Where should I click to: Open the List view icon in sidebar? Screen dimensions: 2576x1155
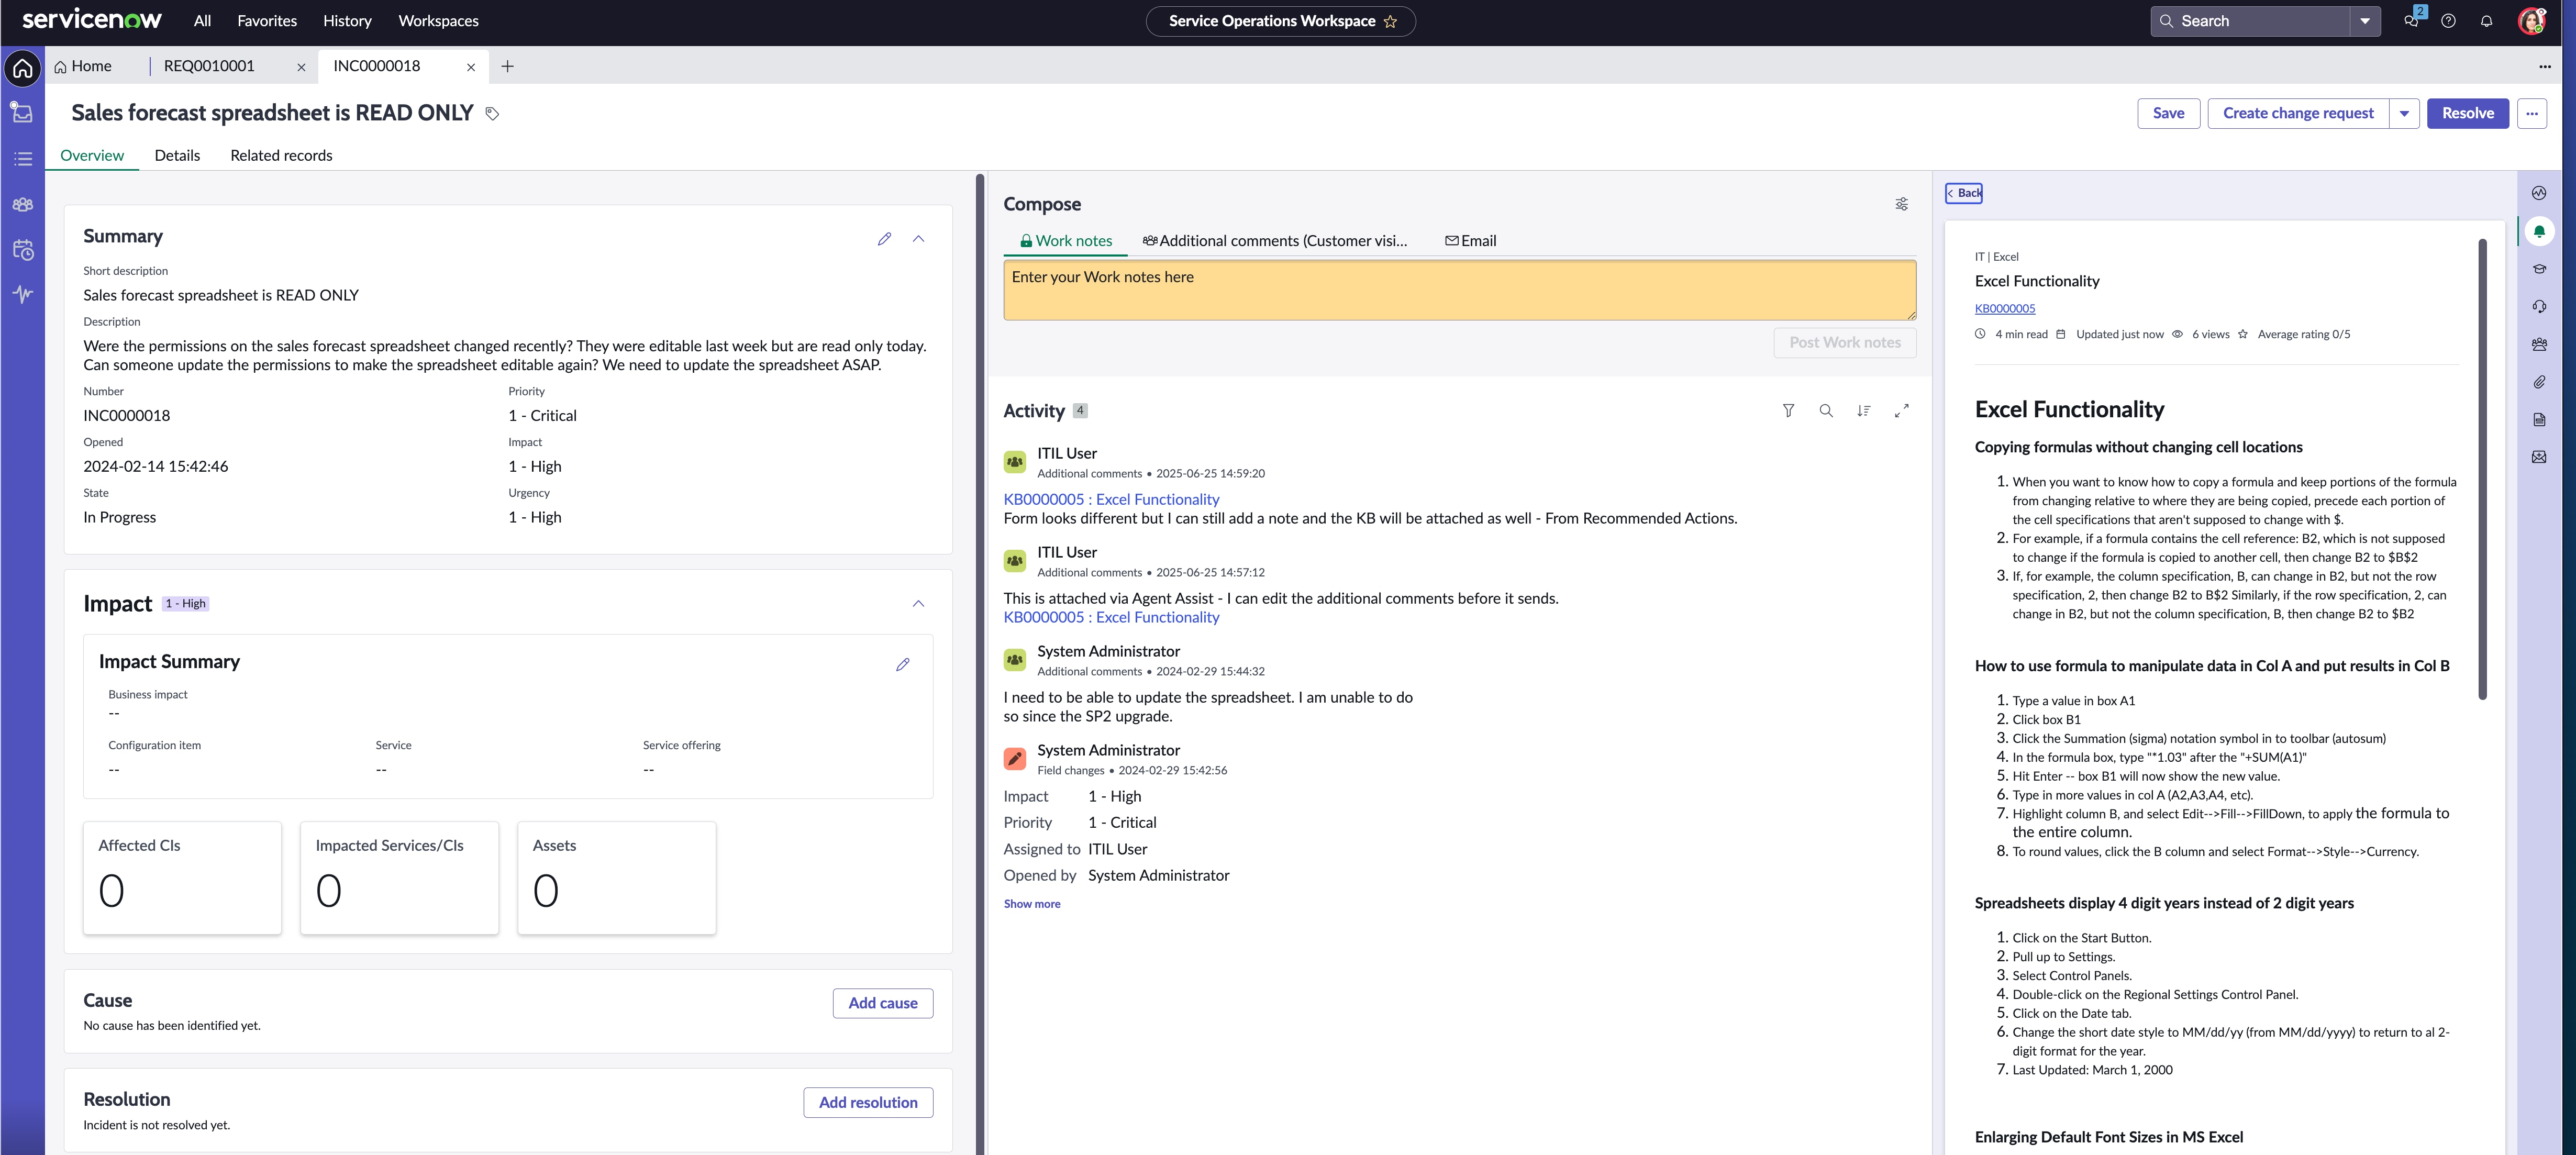[x=23, y=159]
